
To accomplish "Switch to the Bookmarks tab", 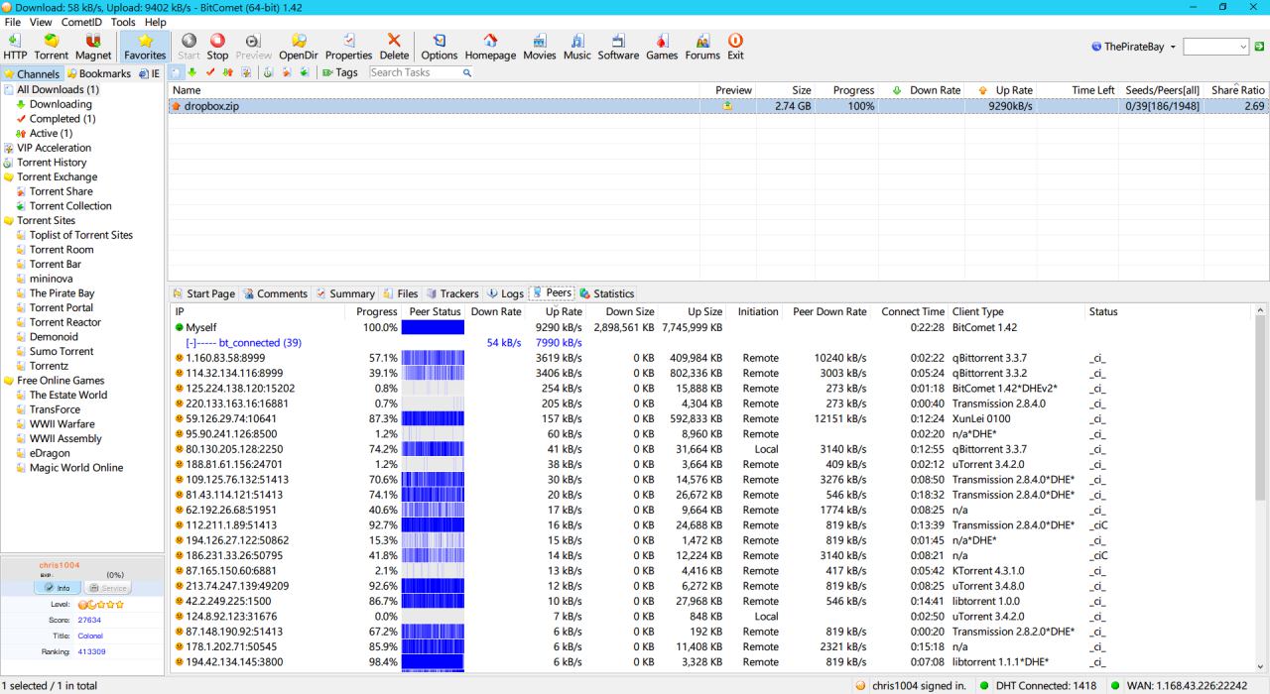I will [x=99, y=73].
